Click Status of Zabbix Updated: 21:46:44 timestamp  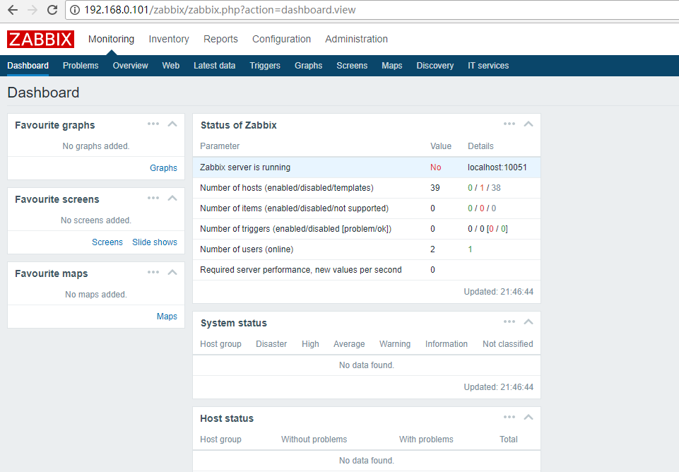(498, 292)
